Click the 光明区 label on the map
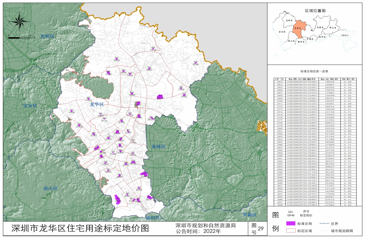 47,37
